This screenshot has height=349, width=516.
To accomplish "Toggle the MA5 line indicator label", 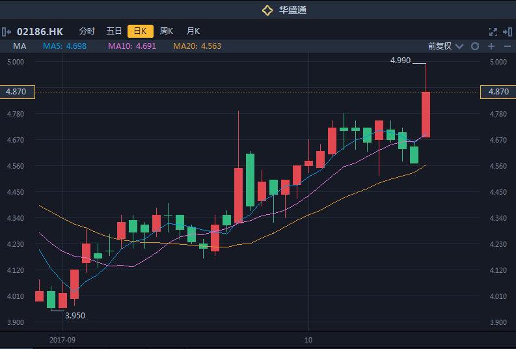I will point(65,46).
